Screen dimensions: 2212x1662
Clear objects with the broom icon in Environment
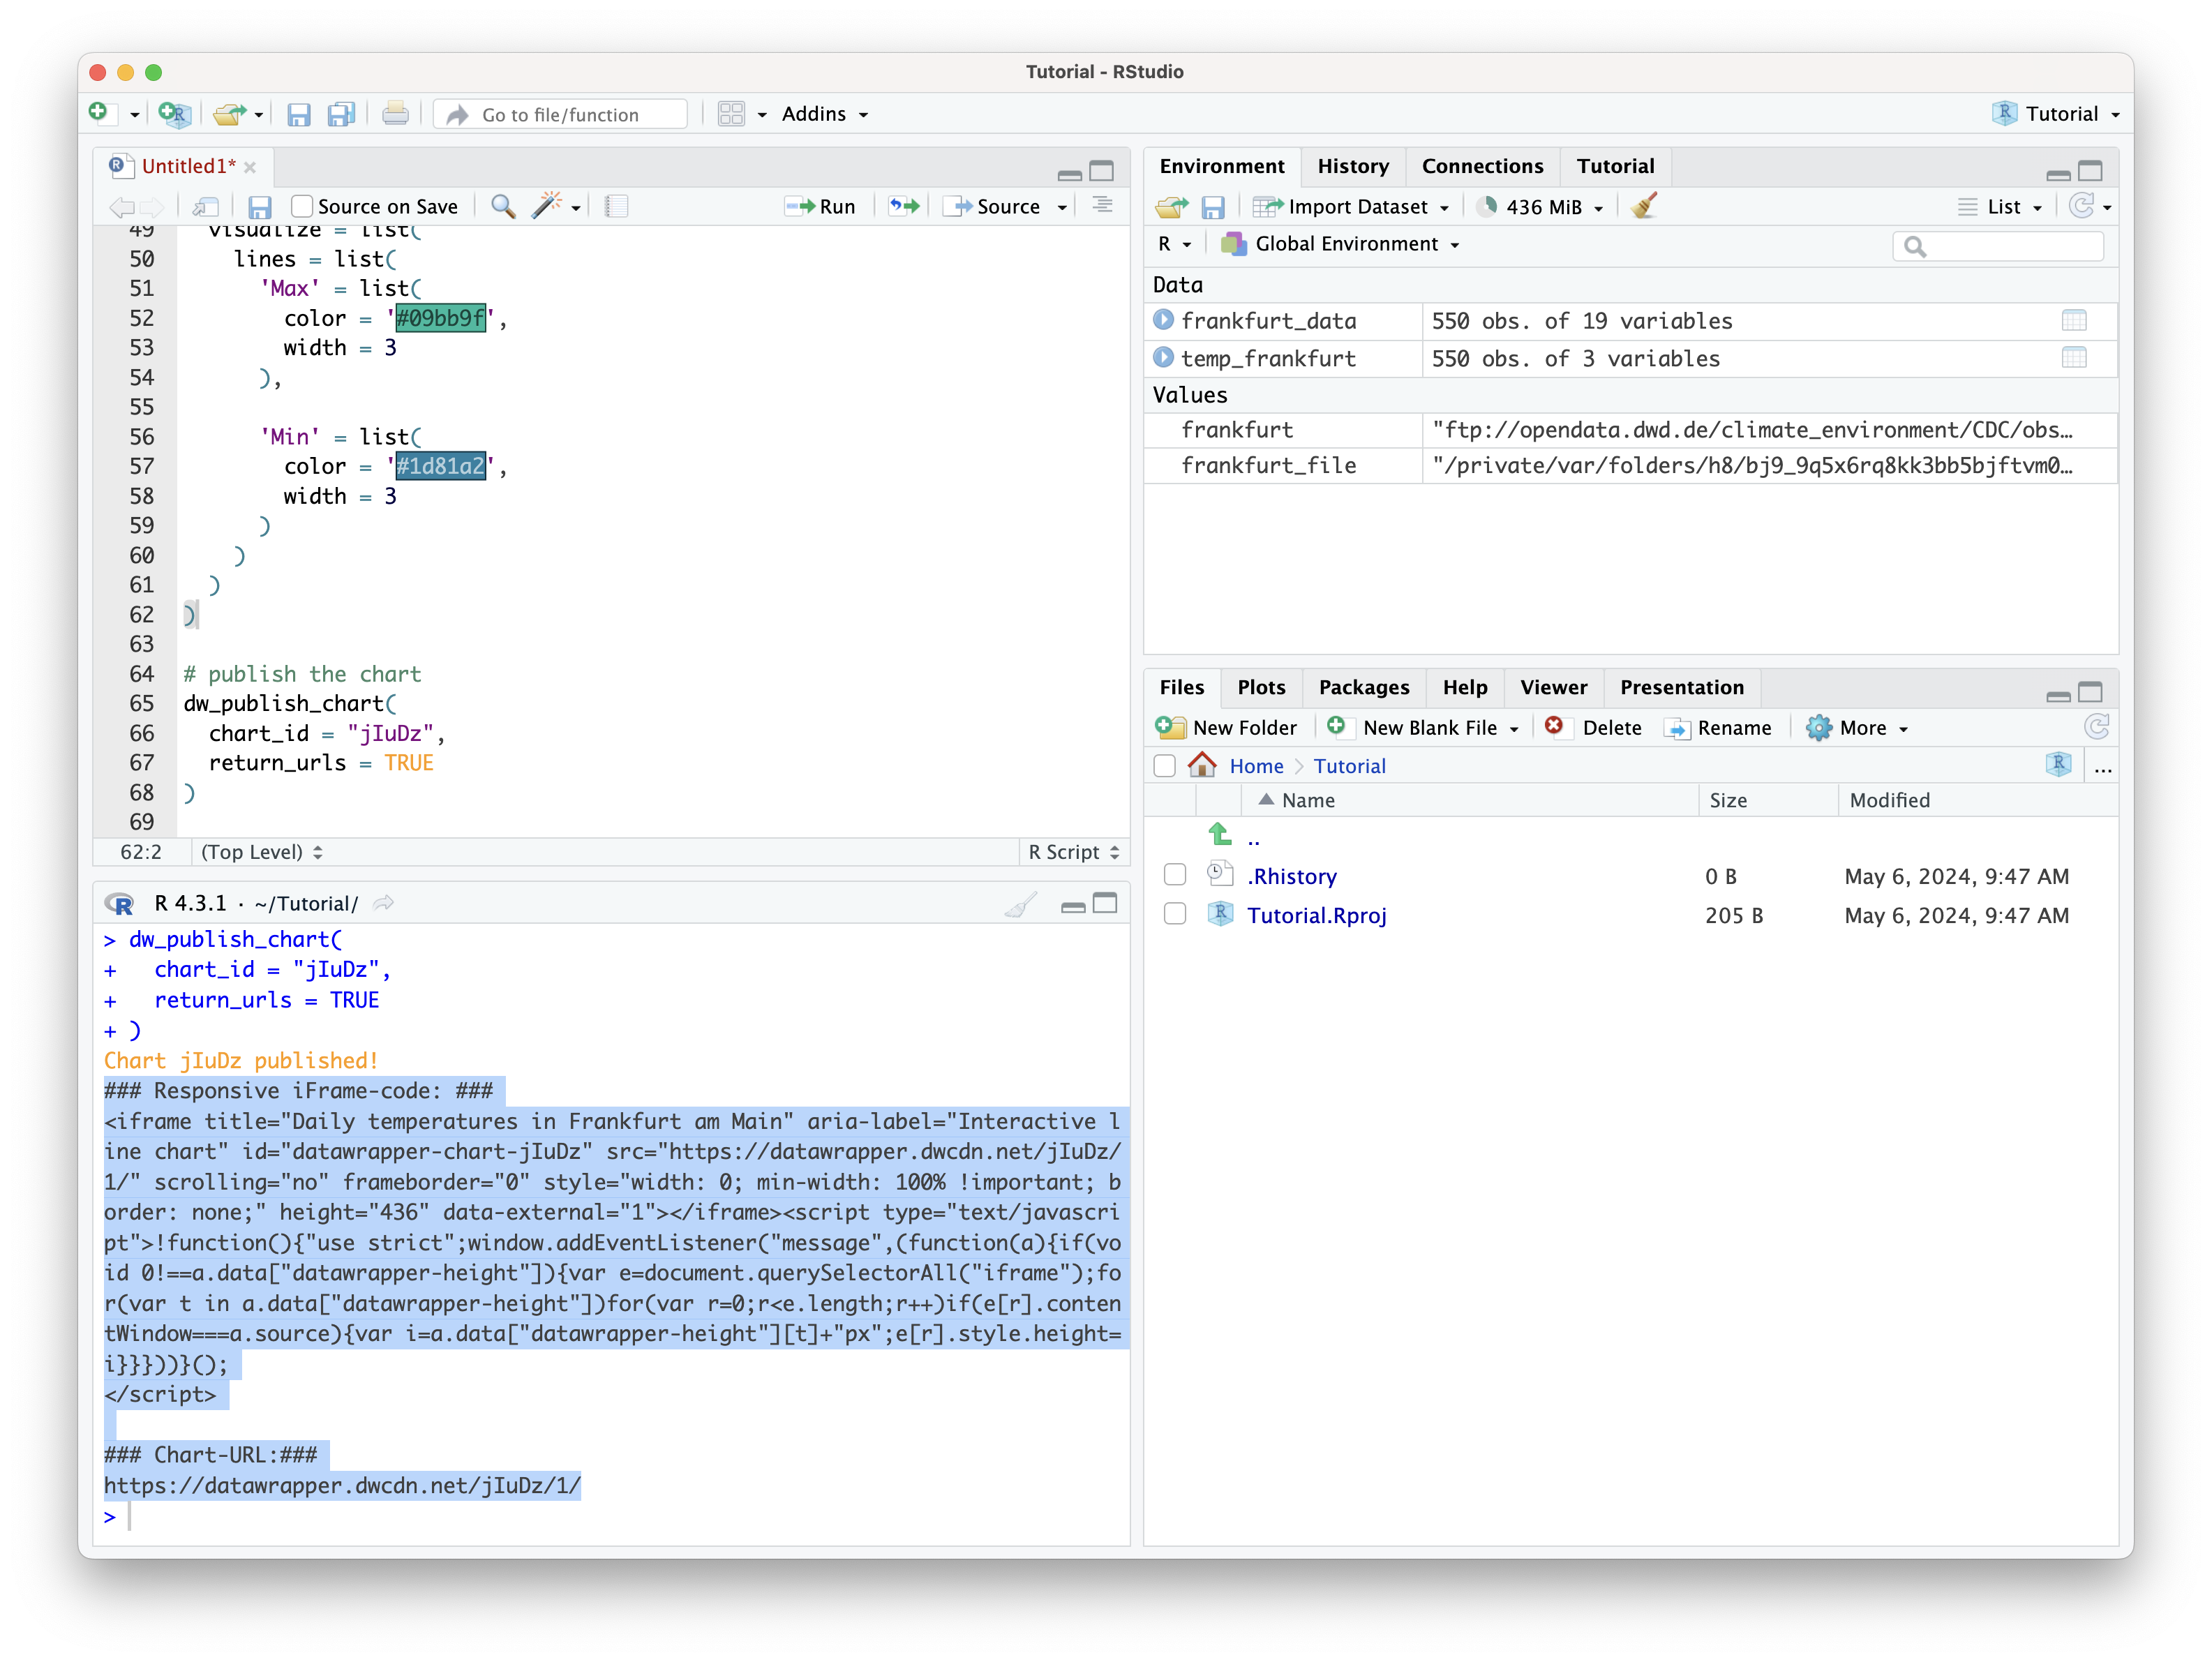pos(1643,206)
